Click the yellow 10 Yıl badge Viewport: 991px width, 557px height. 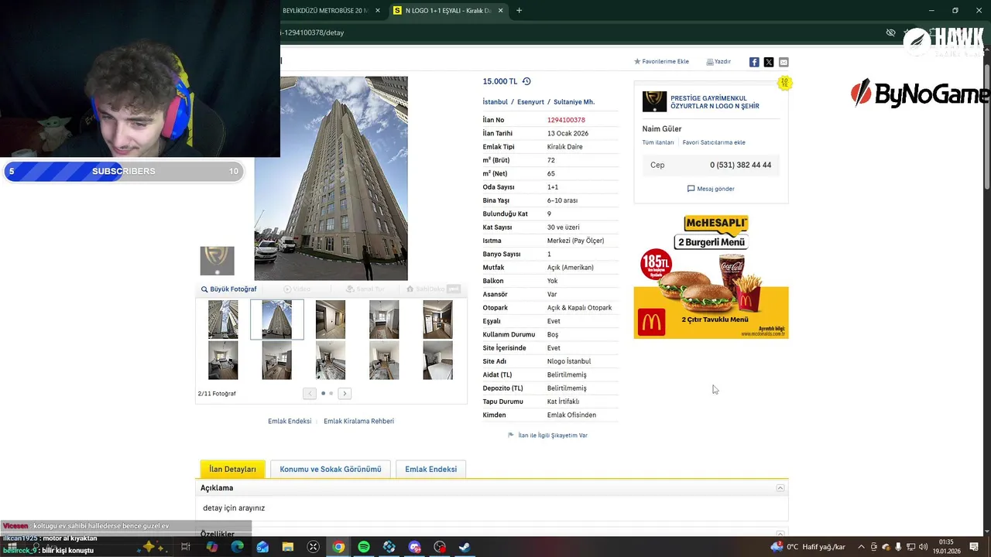[x=784, y=82]
